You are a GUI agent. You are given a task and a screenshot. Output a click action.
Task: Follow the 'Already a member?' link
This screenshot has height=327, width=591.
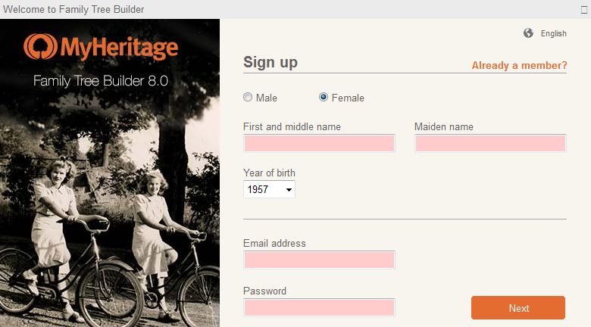[x=519, y=65]
